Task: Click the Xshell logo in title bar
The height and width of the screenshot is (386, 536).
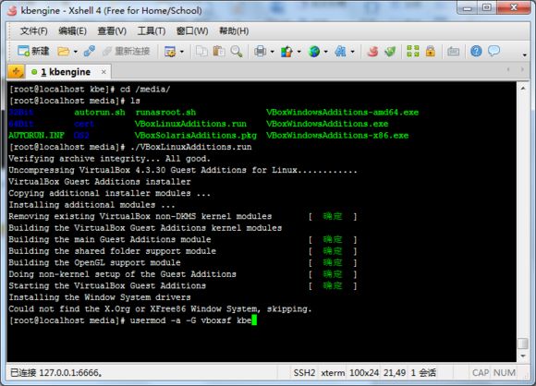Action: (12, 10)
